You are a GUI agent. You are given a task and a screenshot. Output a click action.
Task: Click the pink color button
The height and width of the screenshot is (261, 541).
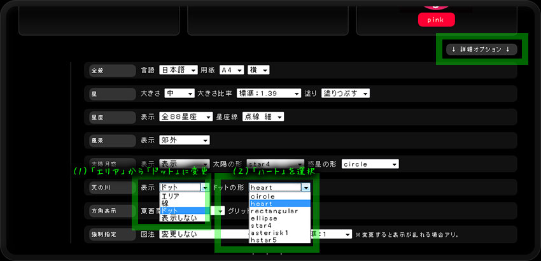click(436, 20)
